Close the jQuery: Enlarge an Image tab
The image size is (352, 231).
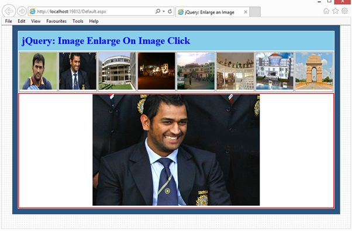[246, 12]
